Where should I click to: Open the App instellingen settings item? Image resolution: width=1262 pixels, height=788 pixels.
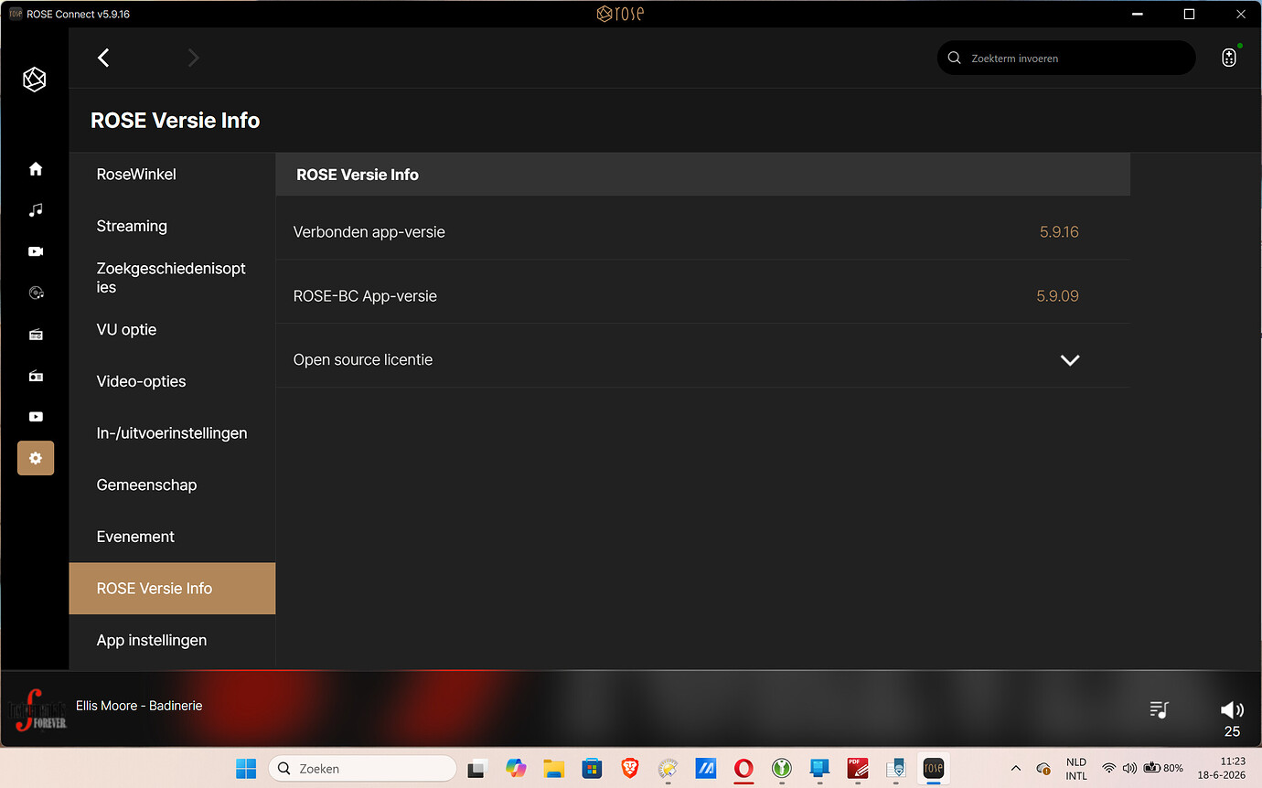pos(172,640)
